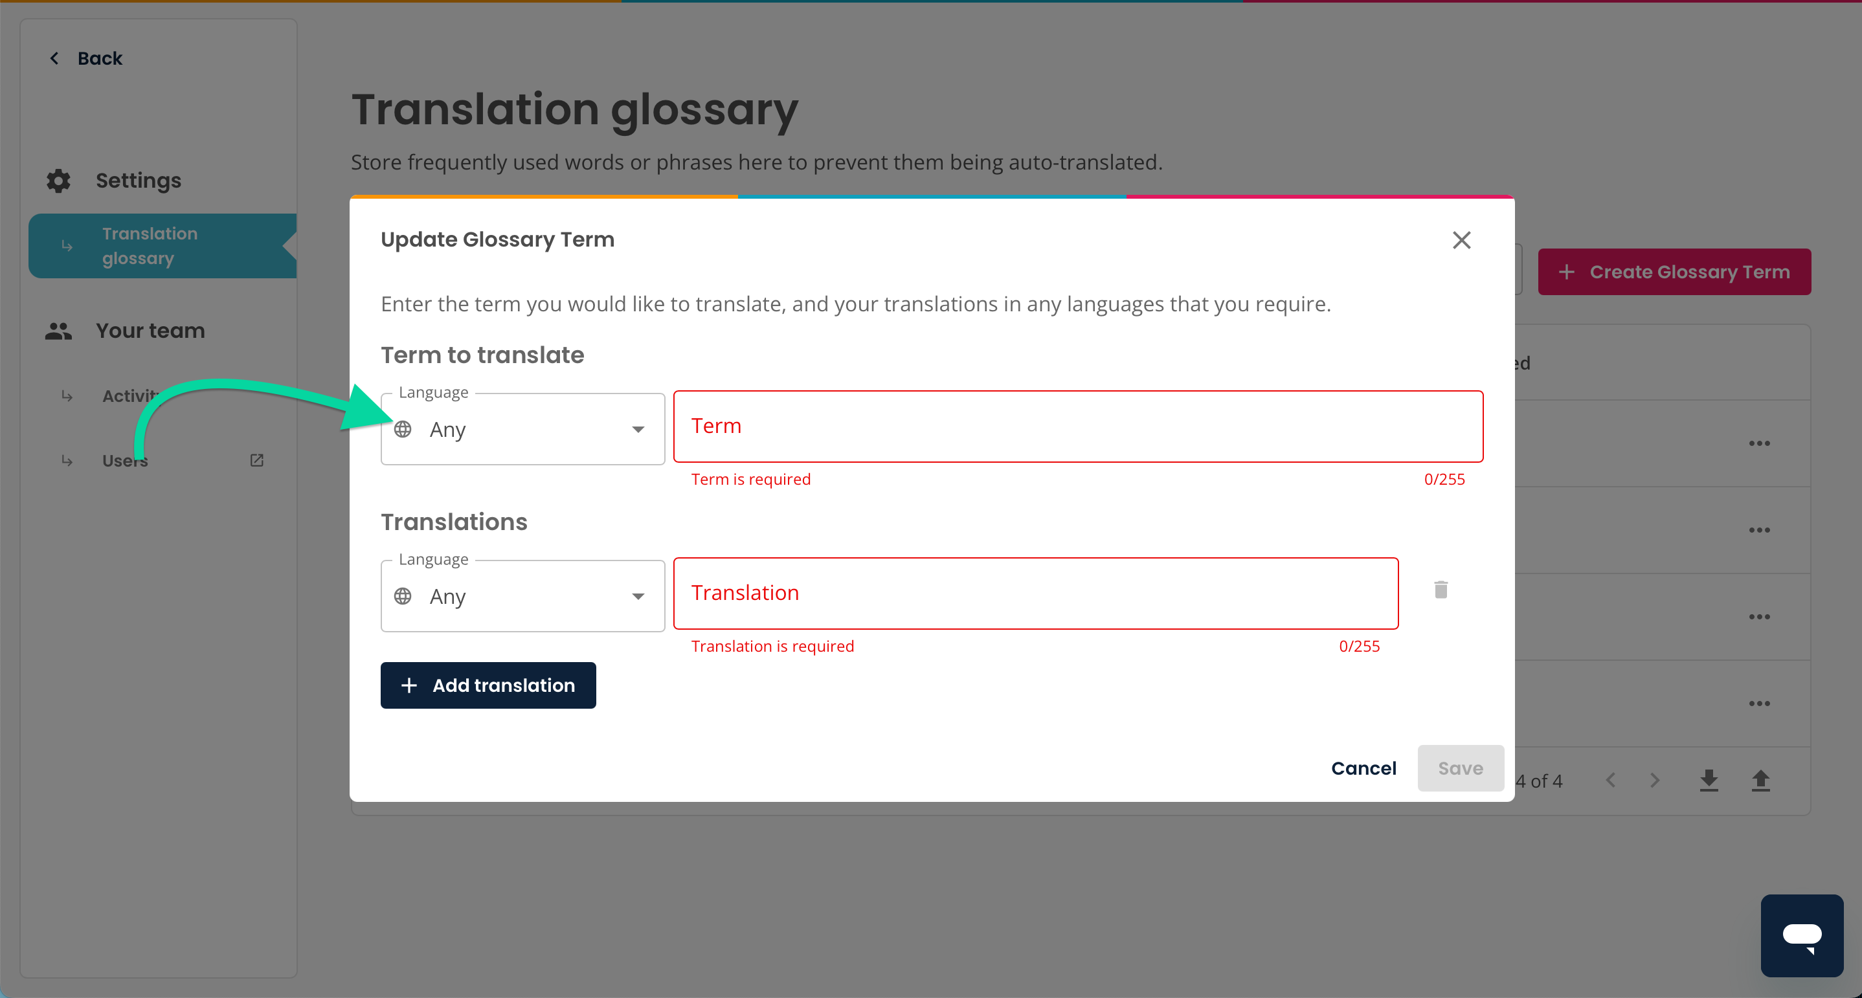Click the 'Update Glossary Term' dialog title
Image resolution: width=1862 pixels, height=998 pixels.
[x=497, y=239]
